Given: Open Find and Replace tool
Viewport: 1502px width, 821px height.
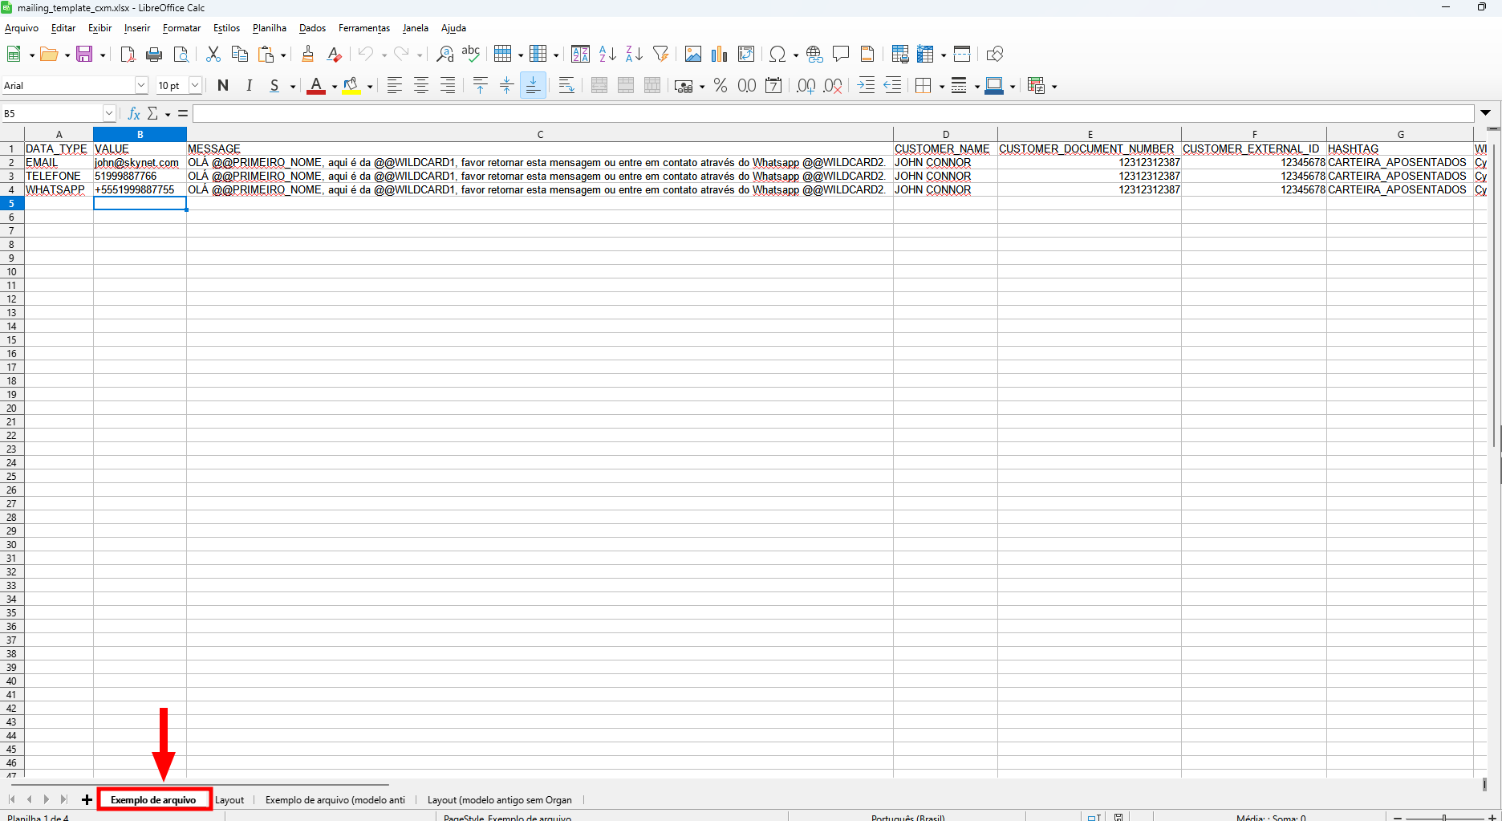Looking at the screenshot, I should coord(445,54).
